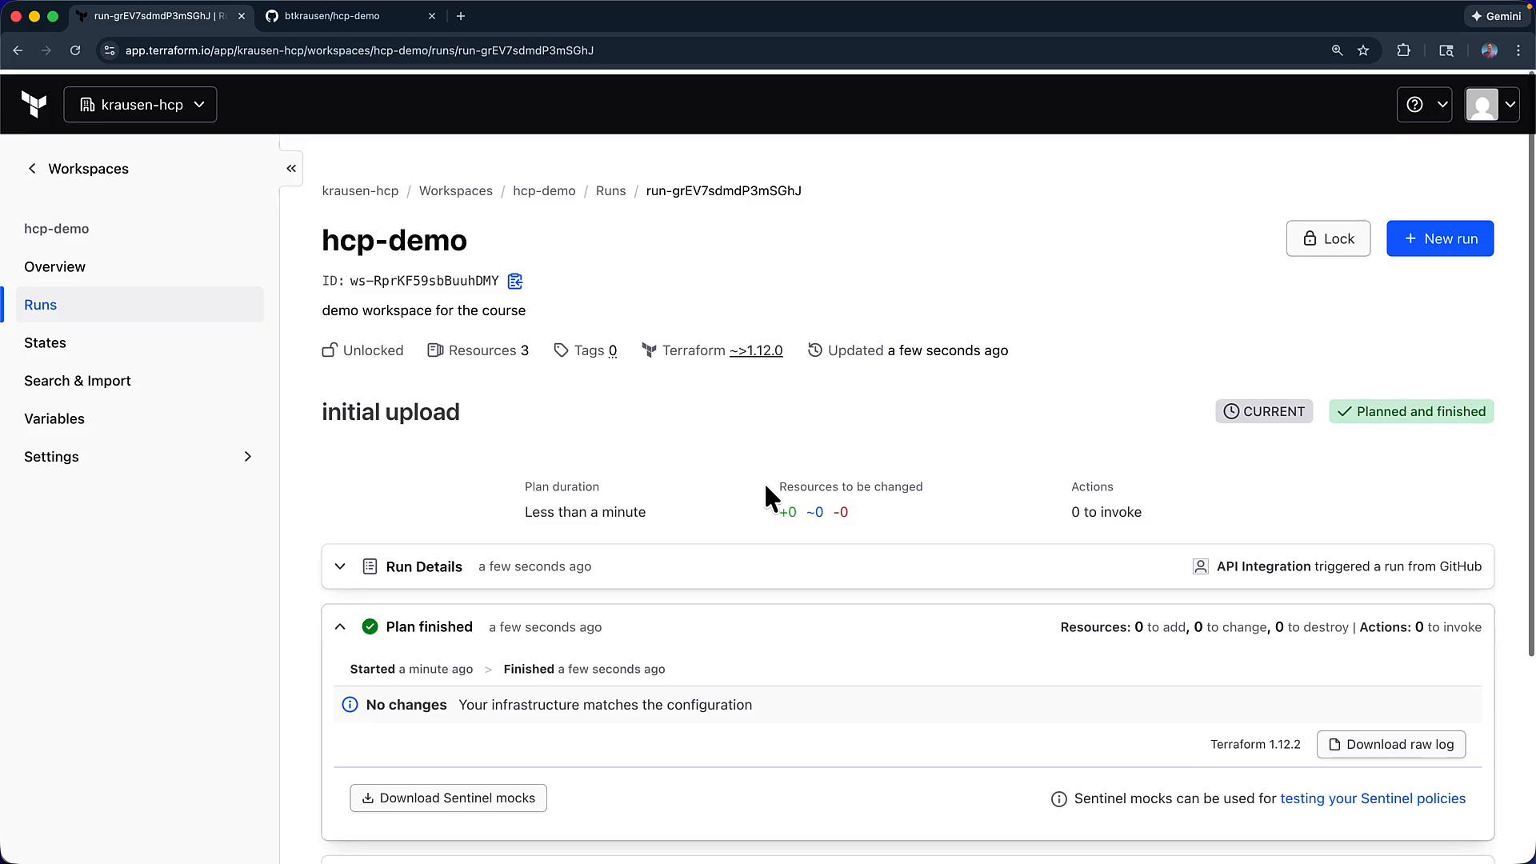The image size is (1536, 864).
Task: Start a New run
Action: click(x=1440, y=238)
